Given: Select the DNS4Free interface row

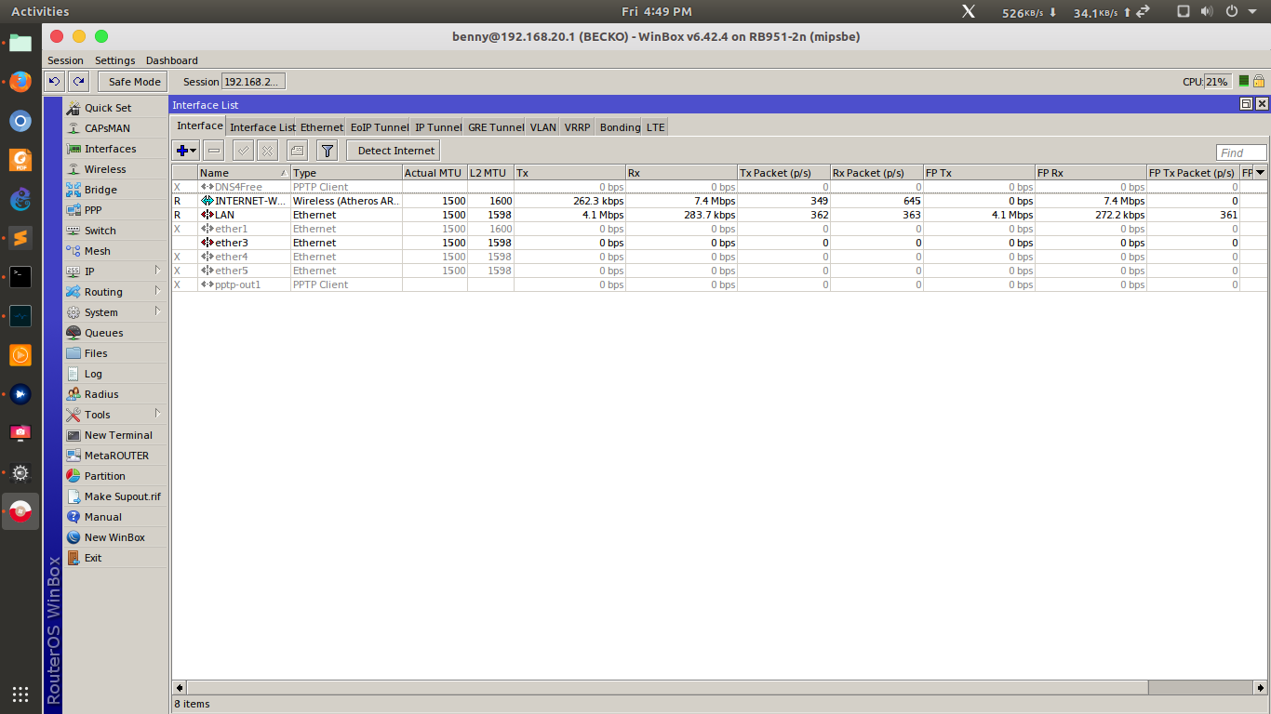Looking at the screenshot, I should pos(718,187).
